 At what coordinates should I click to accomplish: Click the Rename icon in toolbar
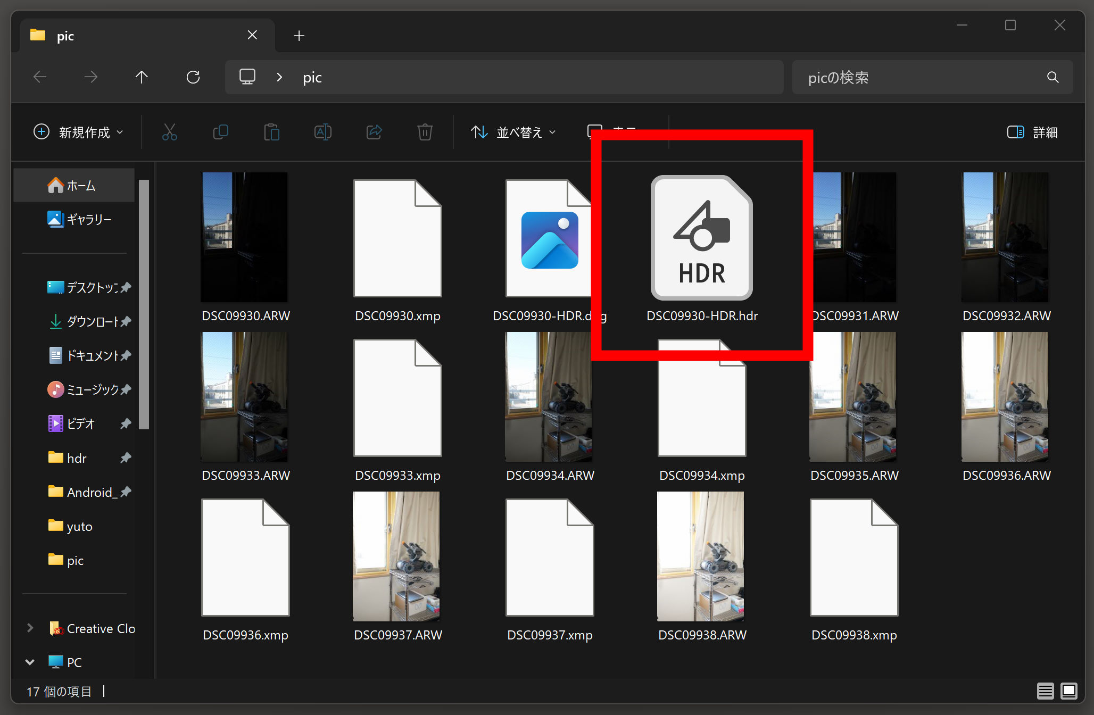(322, 132)
